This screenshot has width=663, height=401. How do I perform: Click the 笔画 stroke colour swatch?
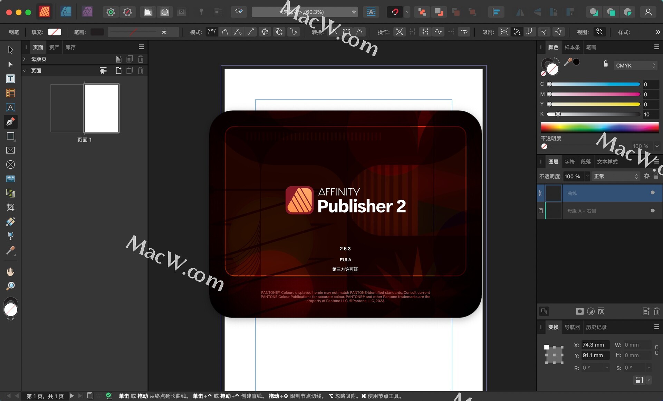[97, 32]
